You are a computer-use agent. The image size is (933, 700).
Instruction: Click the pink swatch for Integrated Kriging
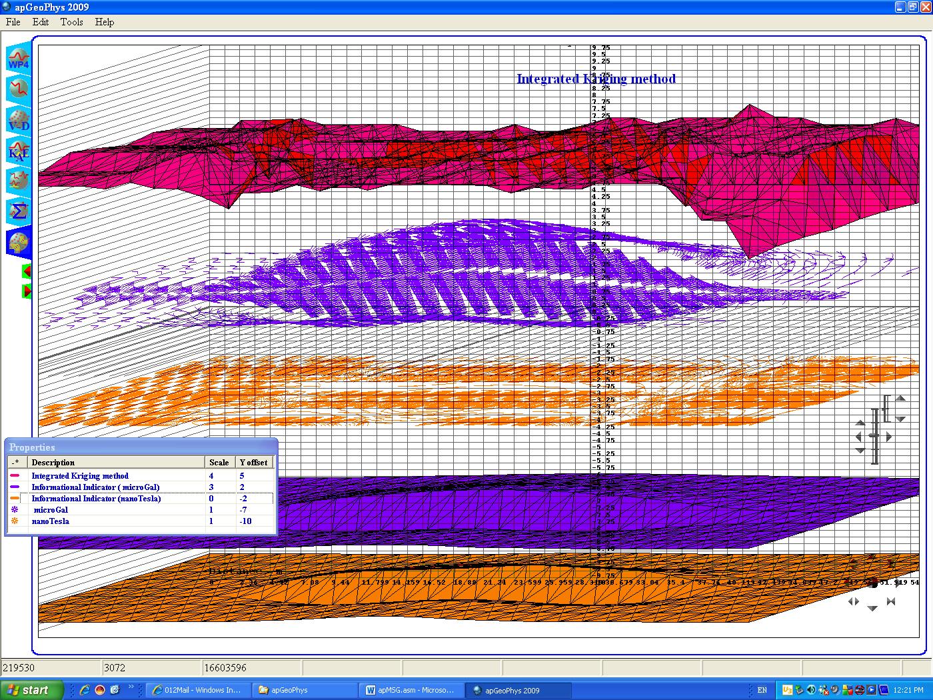coord(15,476)
